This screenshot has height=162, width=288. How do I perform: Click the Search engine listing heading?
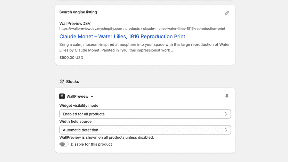(x=78, y=12)
